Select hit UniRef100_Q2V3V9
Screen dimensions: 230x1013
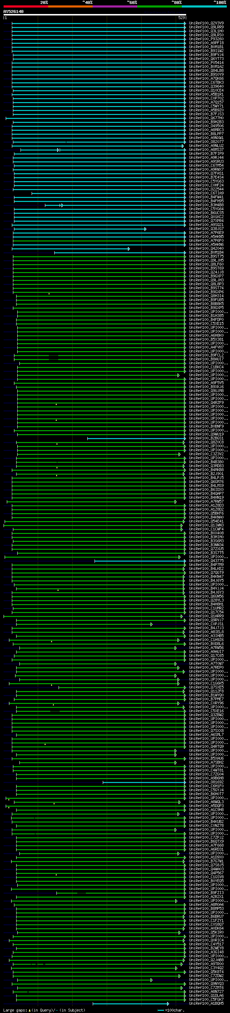click(x=206, y=23)
